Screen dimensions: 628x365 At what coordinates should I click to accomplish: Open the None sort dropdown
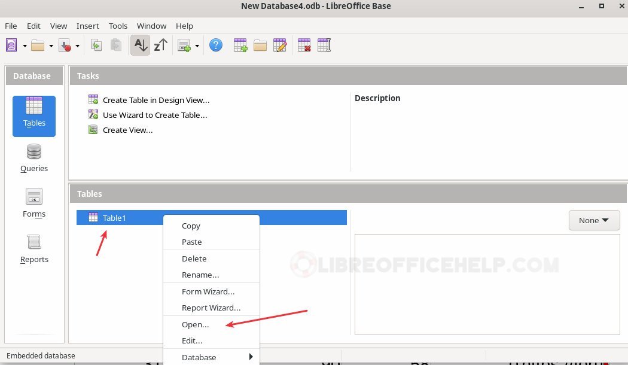point(593,220)
